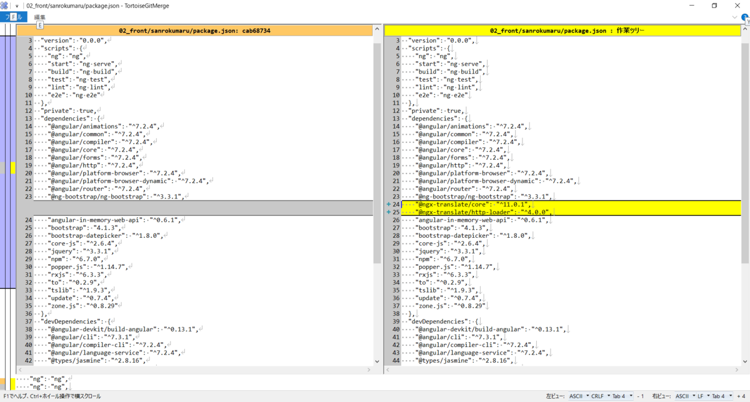Open the 編集 ribbon tab

click(40, 17)
